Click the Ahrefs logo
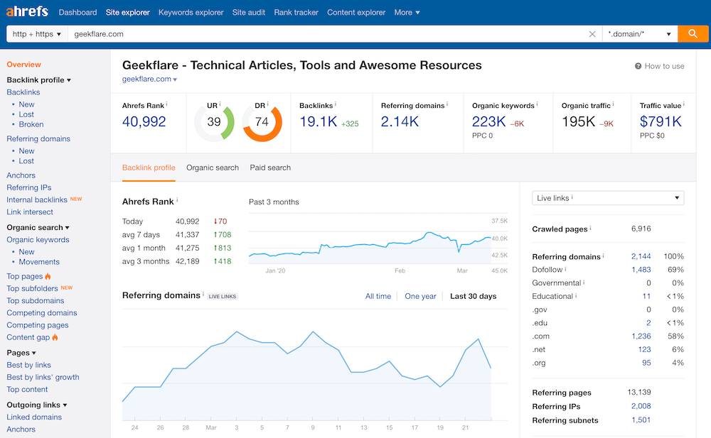 (28, 12)
